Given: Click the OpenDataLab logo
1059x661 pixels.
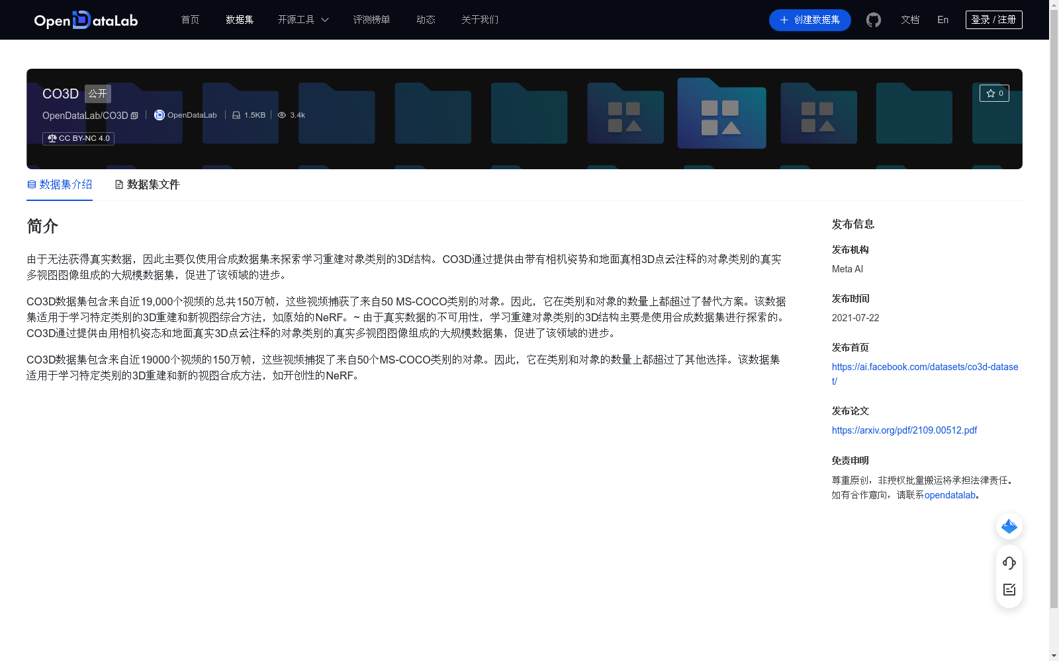Looking at the screenshot, I should (86, 20).
